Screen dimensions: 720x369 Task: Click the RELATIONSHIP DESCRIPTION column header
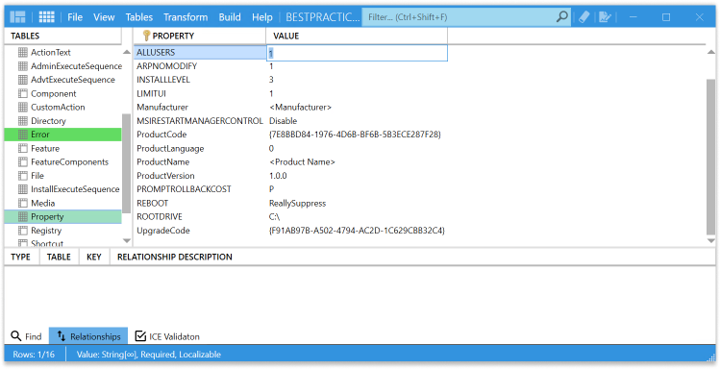pos(175,257)
